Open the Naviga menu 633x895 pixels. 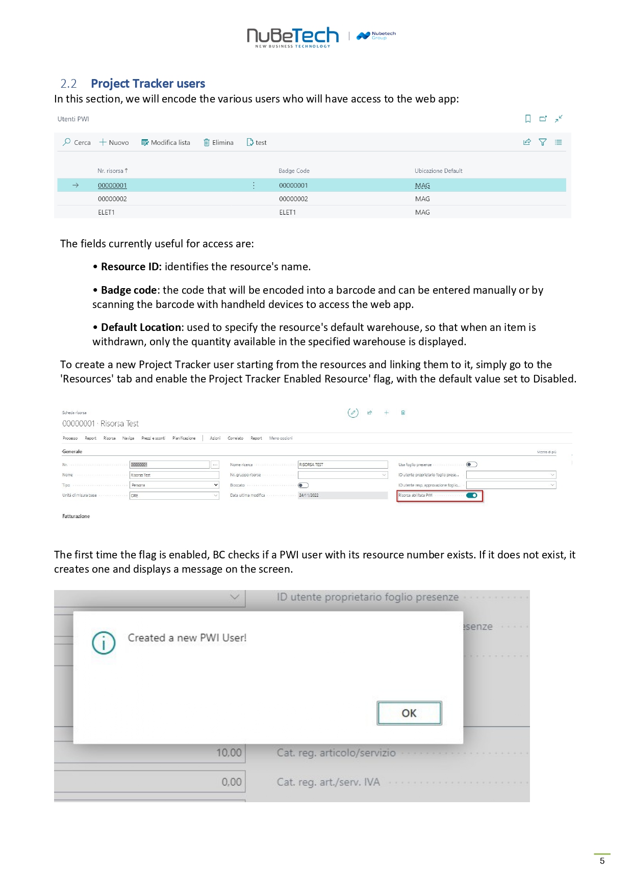[128, 438]
